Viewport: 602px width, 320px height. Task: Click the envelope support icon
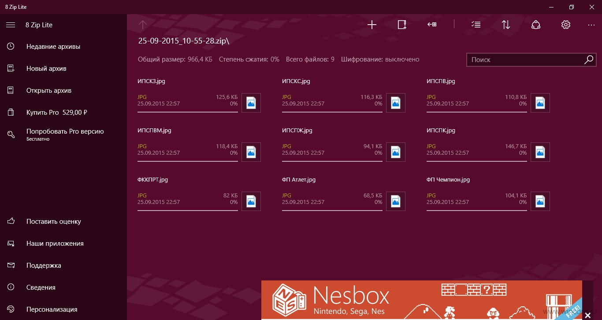[x=11, y=265]
